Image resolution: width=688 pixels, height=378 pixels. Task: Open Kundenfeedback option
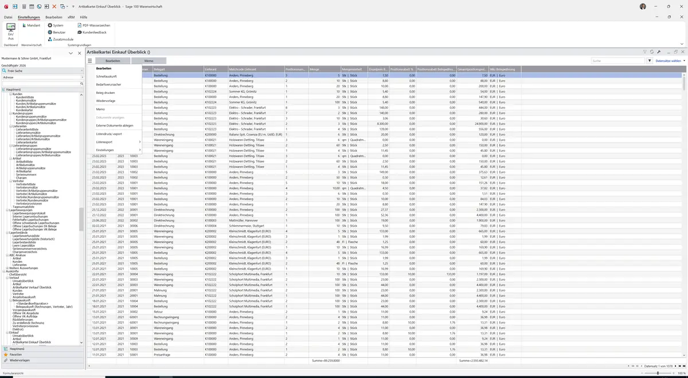pyautogui.click(x=92, y=32)
